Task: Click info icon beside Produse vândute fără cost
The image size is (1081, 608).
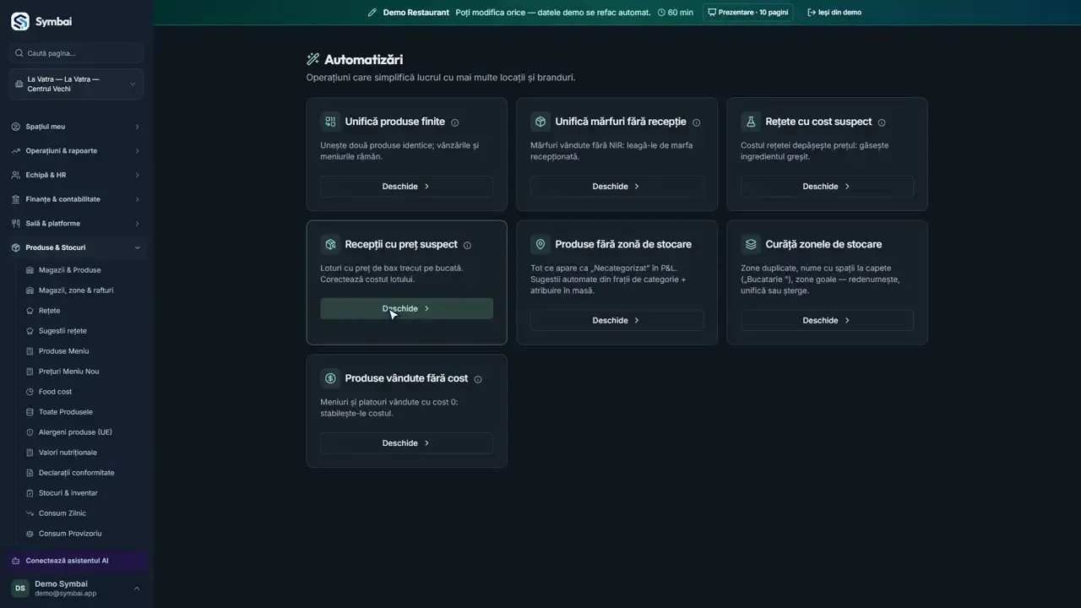Action: (x=478, y=379)
